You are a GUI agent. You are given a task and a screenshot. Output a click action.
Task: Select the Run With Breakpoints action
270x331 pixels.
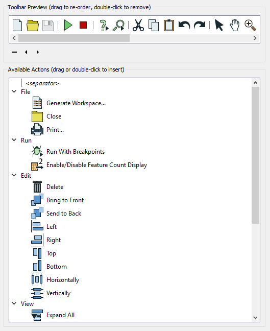coord(76,152)
